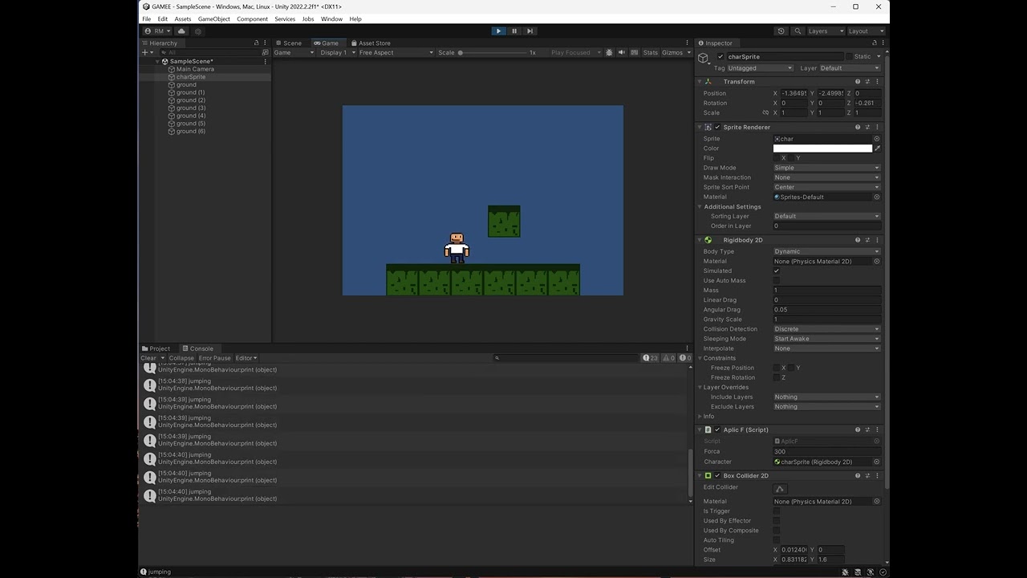Viewport: 1027px width, 578px height.
Task: Collapse the SampleScene hierarchy item
Action: point(156,61)
